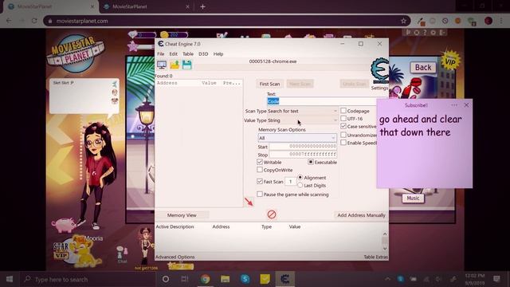Check Pause the game while scanning

click(x=260, y=195)
